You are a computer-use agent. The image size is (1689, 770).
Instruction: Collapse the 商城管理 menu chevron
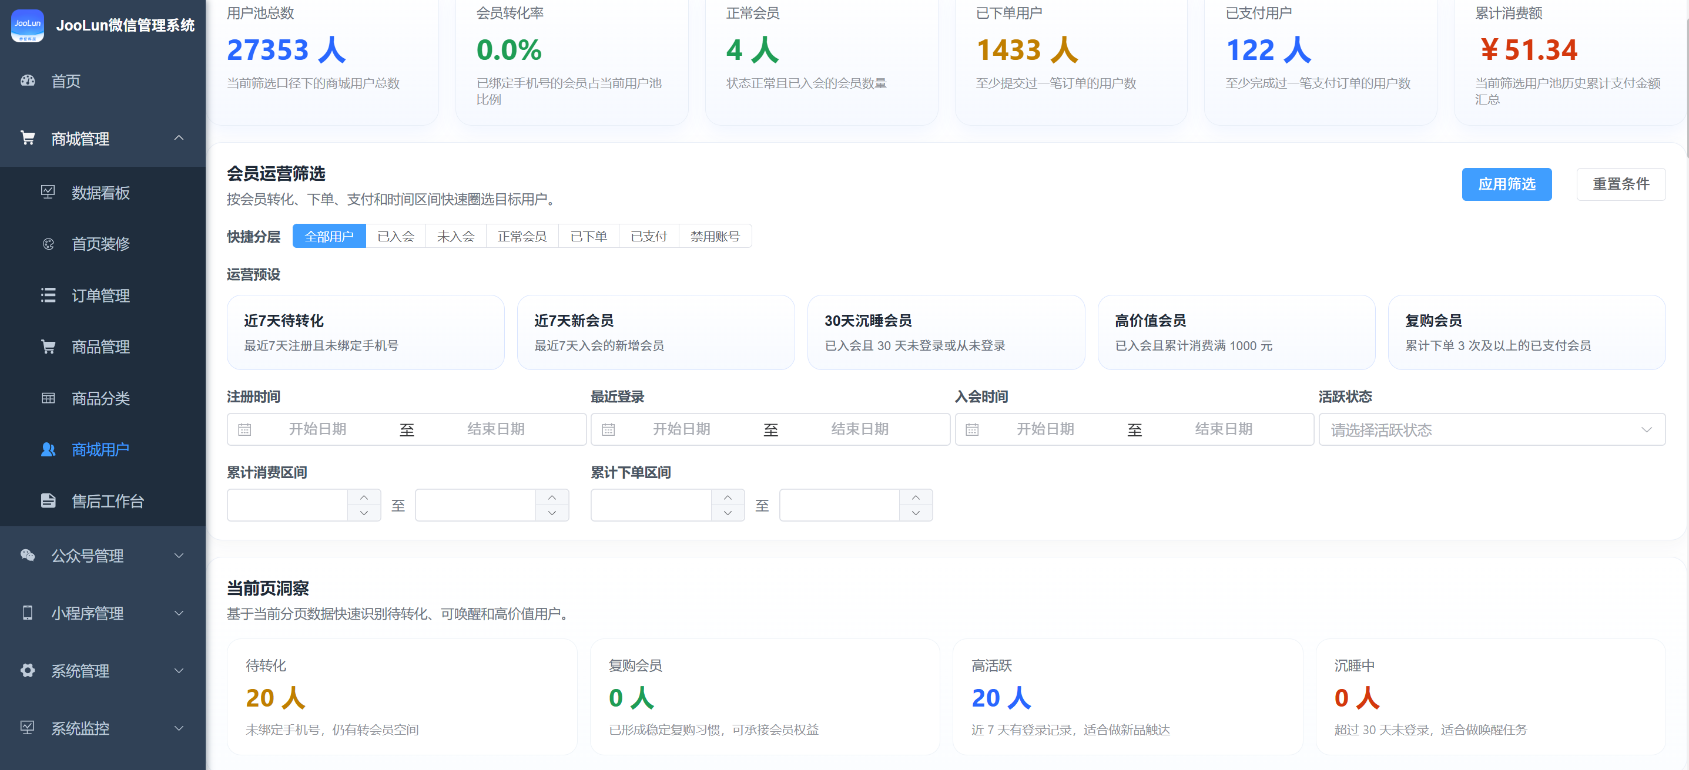(x=179, y=137)
